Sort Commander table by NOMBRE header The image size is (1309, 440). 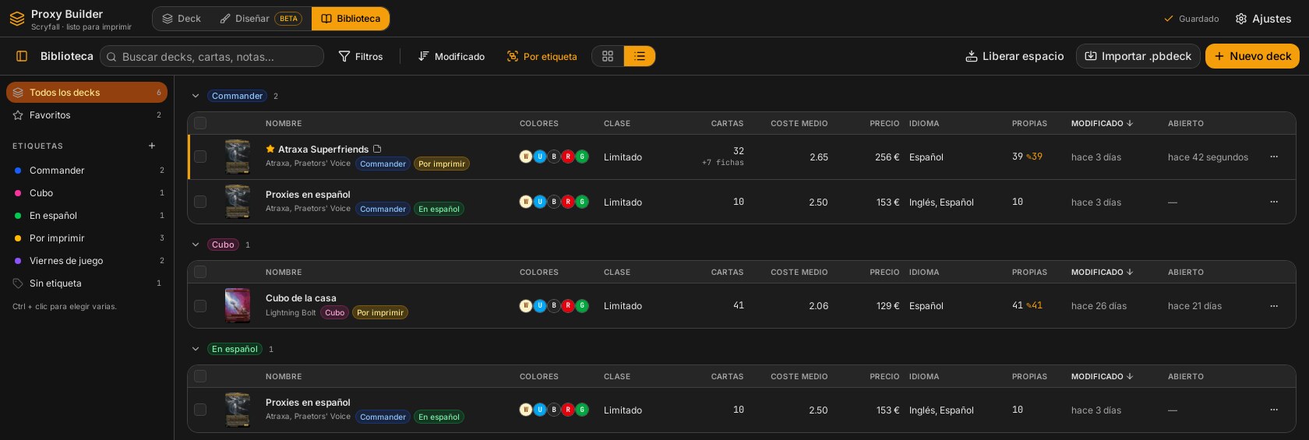pos(284,123)
